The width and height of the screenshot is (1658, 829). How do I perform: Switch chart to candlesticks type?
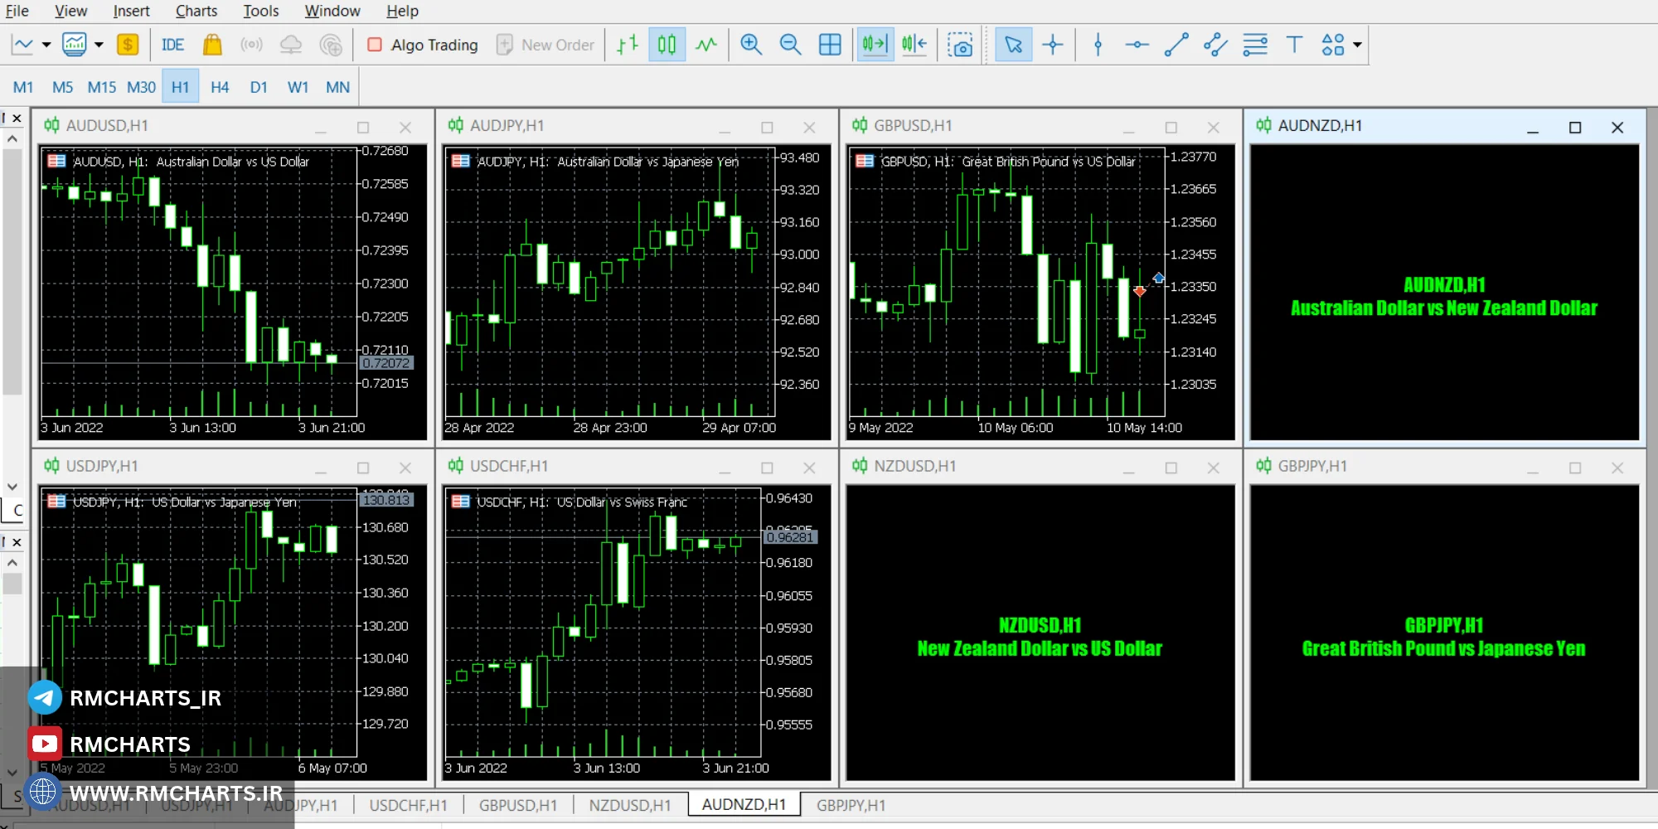667,45
